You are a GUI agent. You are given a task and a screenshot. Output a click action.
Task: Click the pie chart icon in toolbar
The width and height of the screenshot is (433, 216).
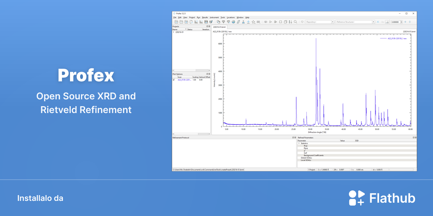coord(233,22)
